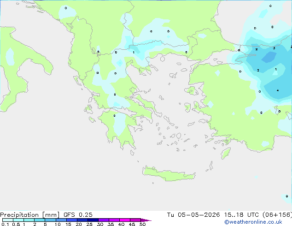Click the 45–50 mm legend color swatch

click(x=135, y=220)
